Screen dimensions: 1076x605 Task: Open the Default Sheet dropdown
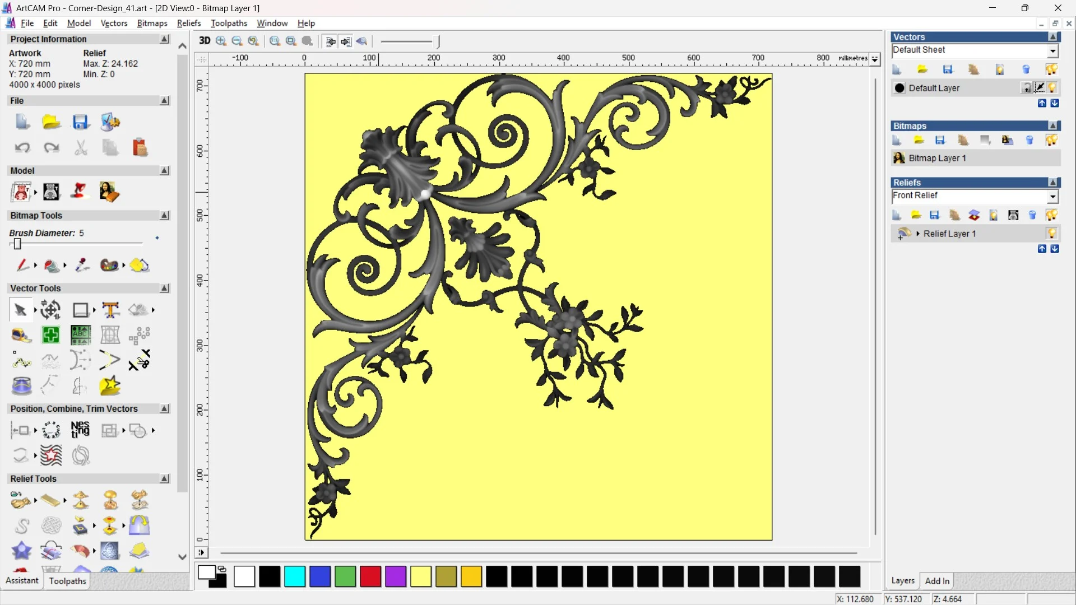[x=1053, y=50]
